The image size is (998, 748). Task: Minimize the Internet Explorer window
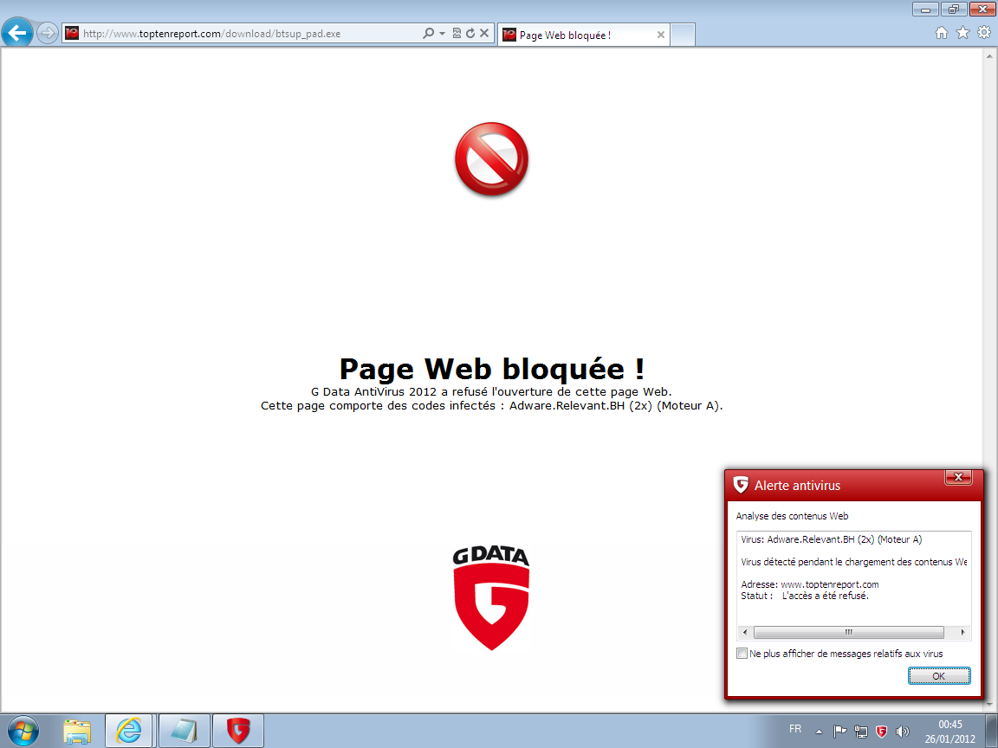(x=925, y=9)
